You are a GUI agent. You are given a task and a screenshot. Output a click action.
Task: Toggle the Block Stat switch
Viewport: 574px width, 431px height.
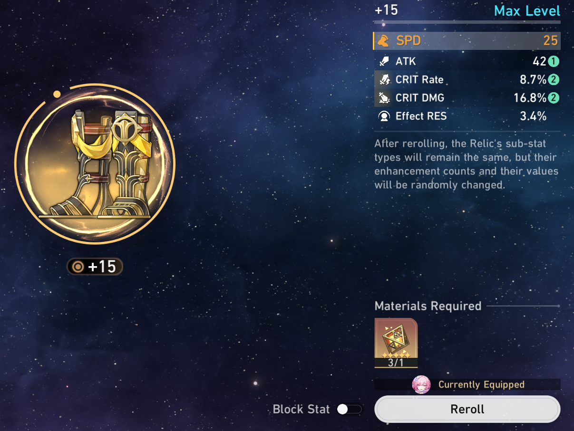tap(349, 409)
